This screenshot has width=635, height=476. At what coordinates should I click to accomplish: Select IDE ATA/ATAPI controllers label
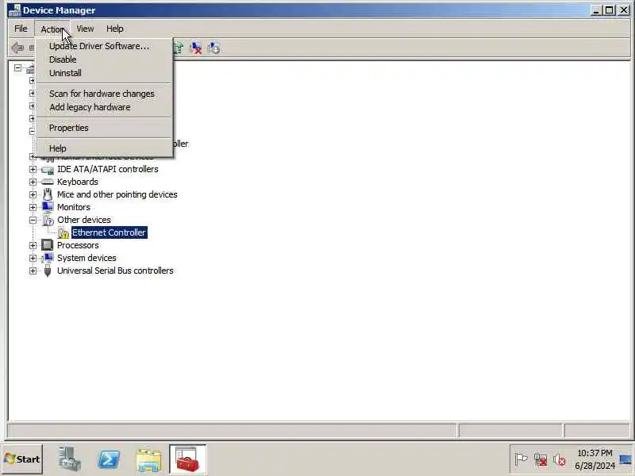pyautogui.click(x=108, y=169)
